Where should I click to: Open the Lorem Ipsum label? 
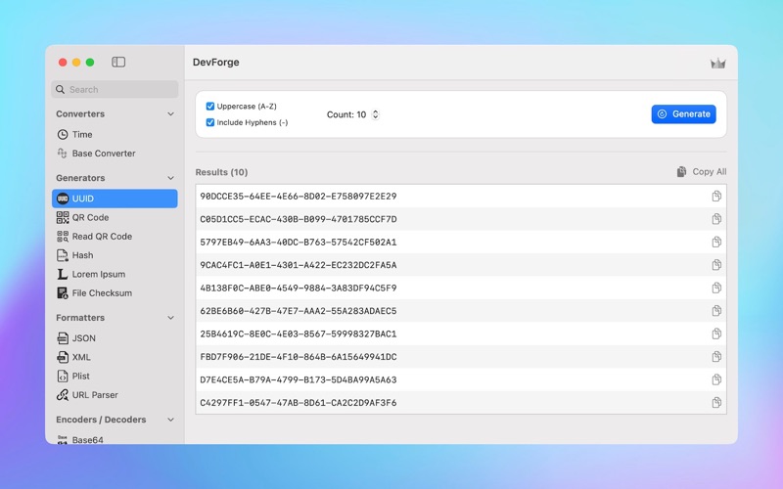pyautogui.click(x=99, y=274)
